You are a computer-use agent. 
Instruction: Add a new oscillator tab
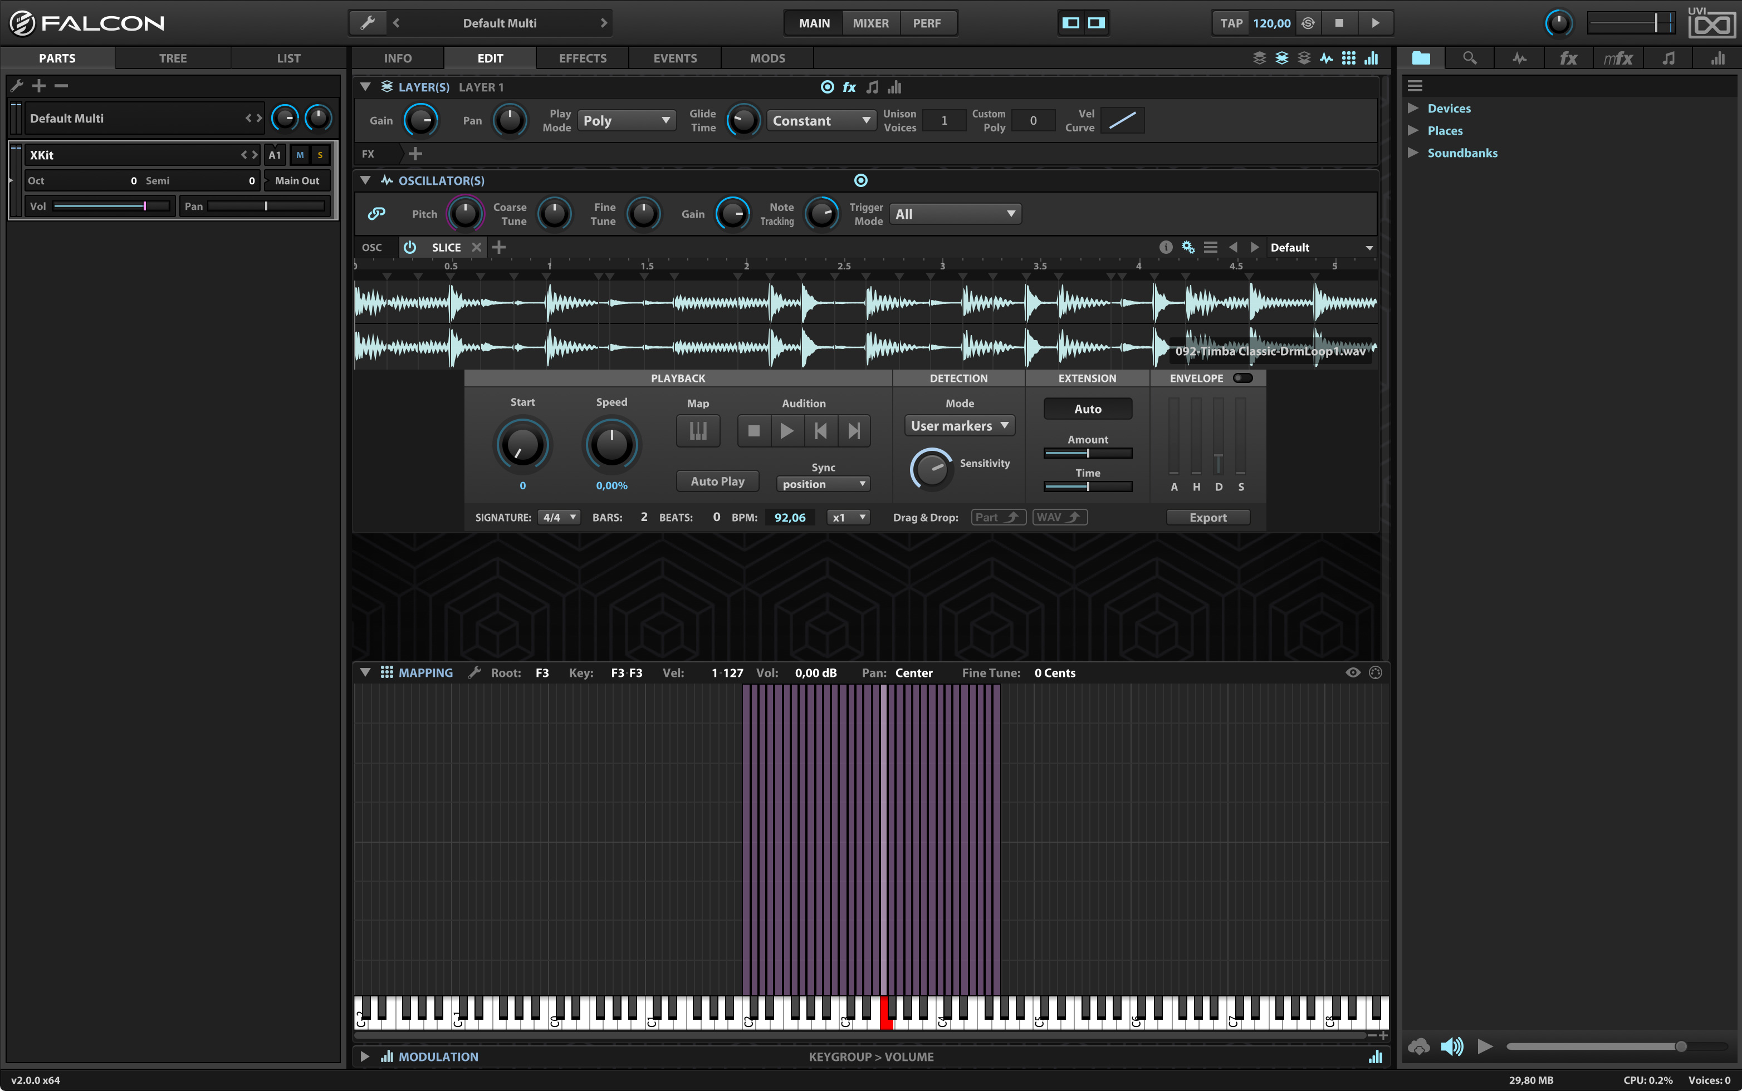[x=499, y=248]
